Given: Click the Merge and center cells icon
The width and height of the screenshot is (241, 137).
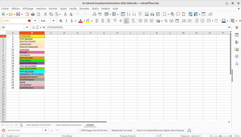Looking at the screenshot, I should coord(140,21).
